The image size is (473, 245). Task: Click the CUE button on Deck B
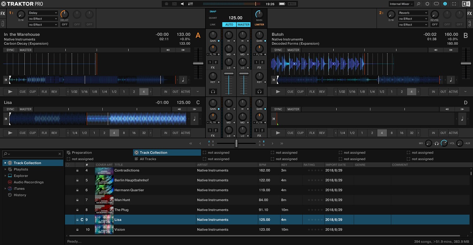coord(290,92)
